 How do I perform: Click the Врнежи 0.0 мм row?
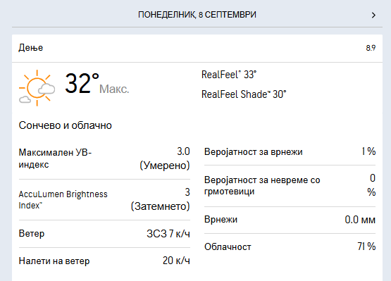[x=290, y=220]
